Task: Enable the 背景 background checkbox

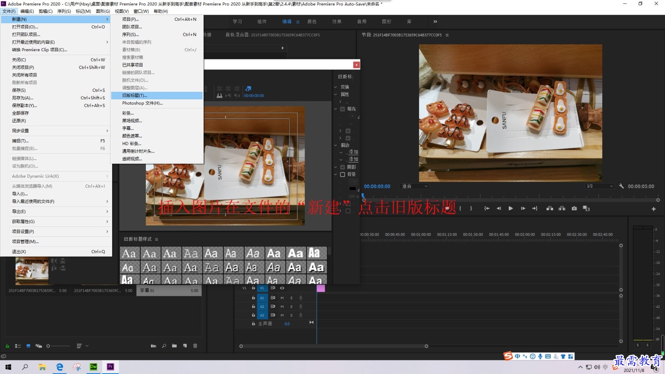Action: (342, 175)
